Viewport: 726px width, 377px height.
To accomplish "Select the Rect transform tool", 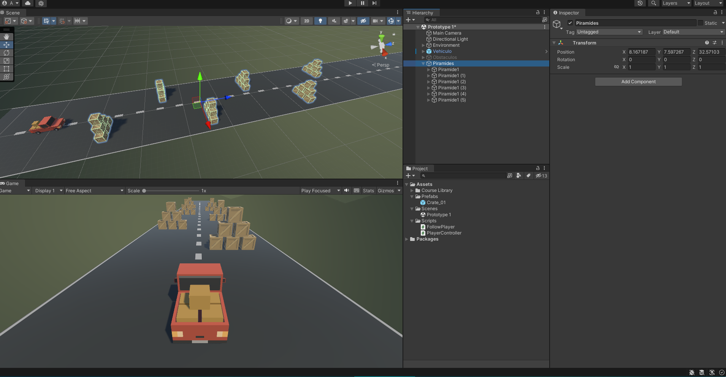I will point(6,69).
